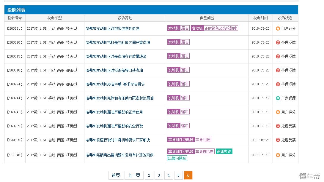Click the 用户评分 star icon for complaint 217946

coord(277,155)
